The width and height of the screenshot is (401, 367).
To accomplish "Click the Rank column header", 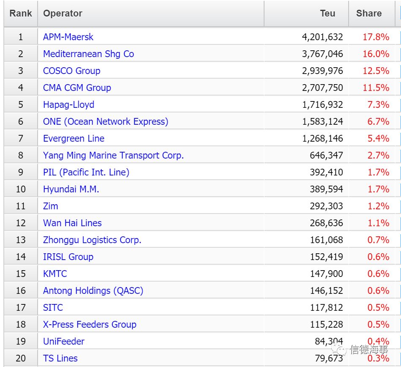I will 21,13.
